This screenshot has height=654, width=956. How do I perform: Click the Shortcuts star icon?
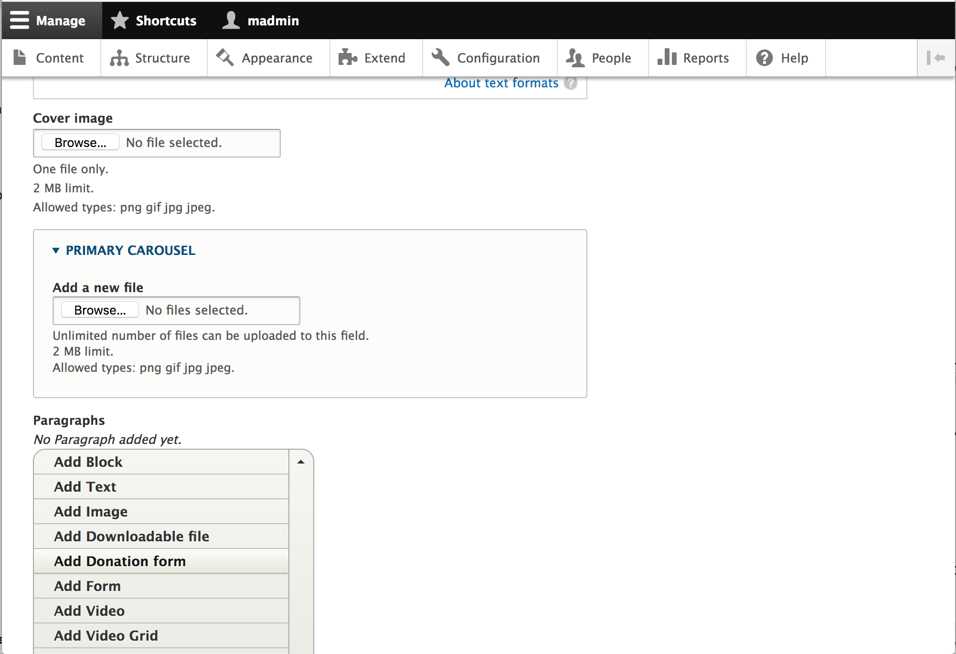coord(119,20)
